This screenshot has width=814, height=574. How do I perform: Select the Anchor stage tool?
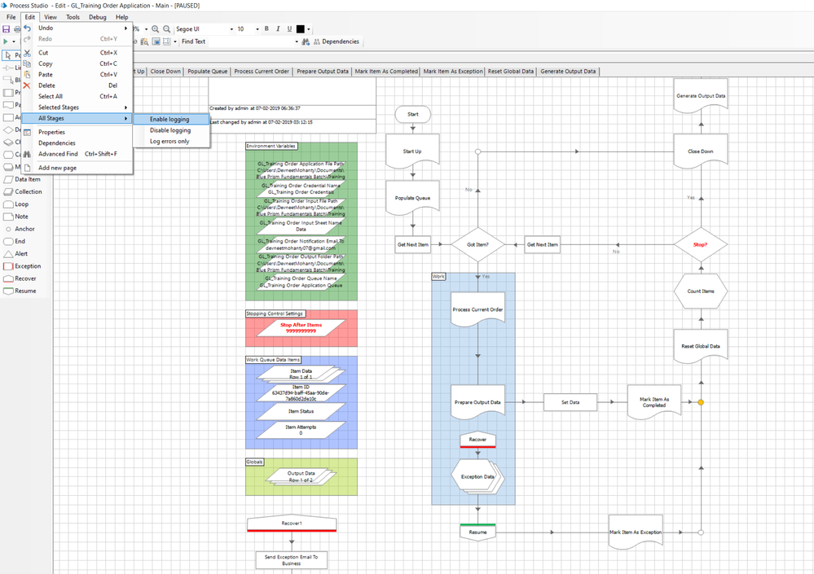(20, 229)
